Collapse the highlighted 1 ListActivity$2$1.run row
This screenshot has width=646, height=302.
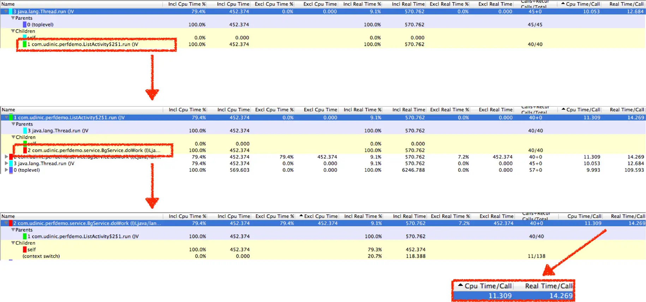6,118
